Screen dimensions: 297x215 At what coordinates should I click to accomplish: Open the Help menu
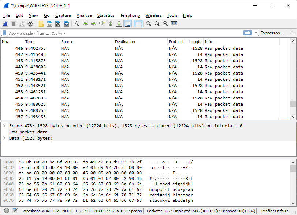coord(188,15)
